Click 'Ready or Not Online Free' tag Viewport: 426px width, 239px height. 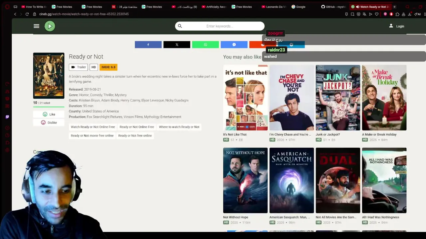(137, 127)
